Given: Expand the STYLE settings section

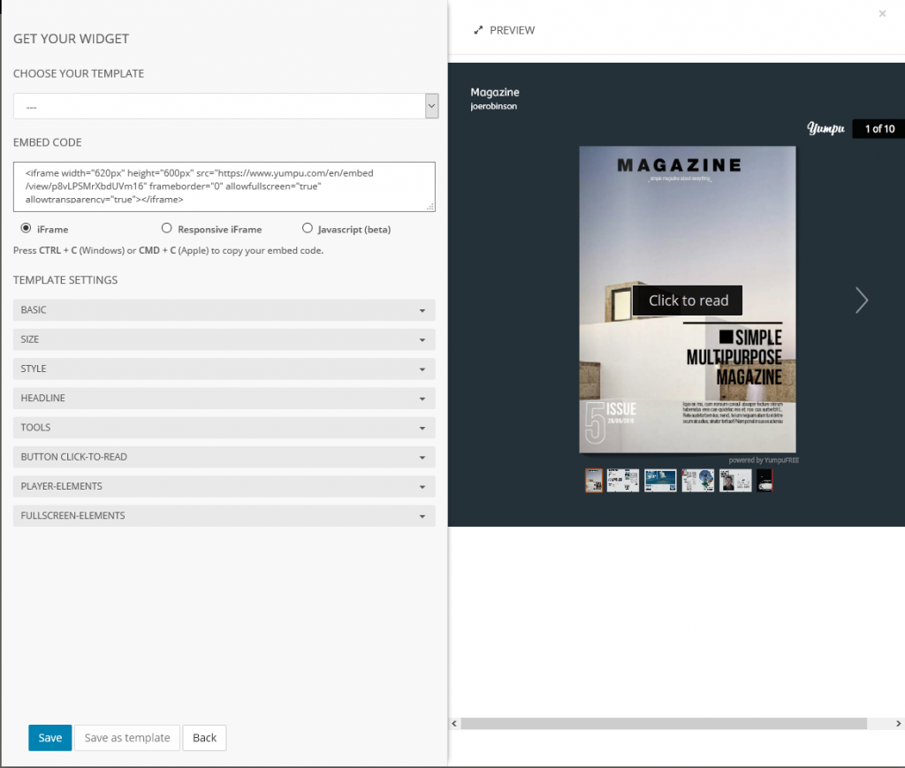Looking at the screenshot, I should pos(224,369).
